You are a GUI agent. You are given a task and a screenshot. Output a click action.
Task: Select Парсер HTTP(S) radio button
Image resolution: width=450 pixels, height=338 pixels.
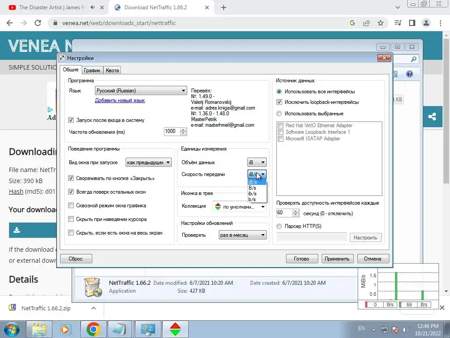coord(279,226)
